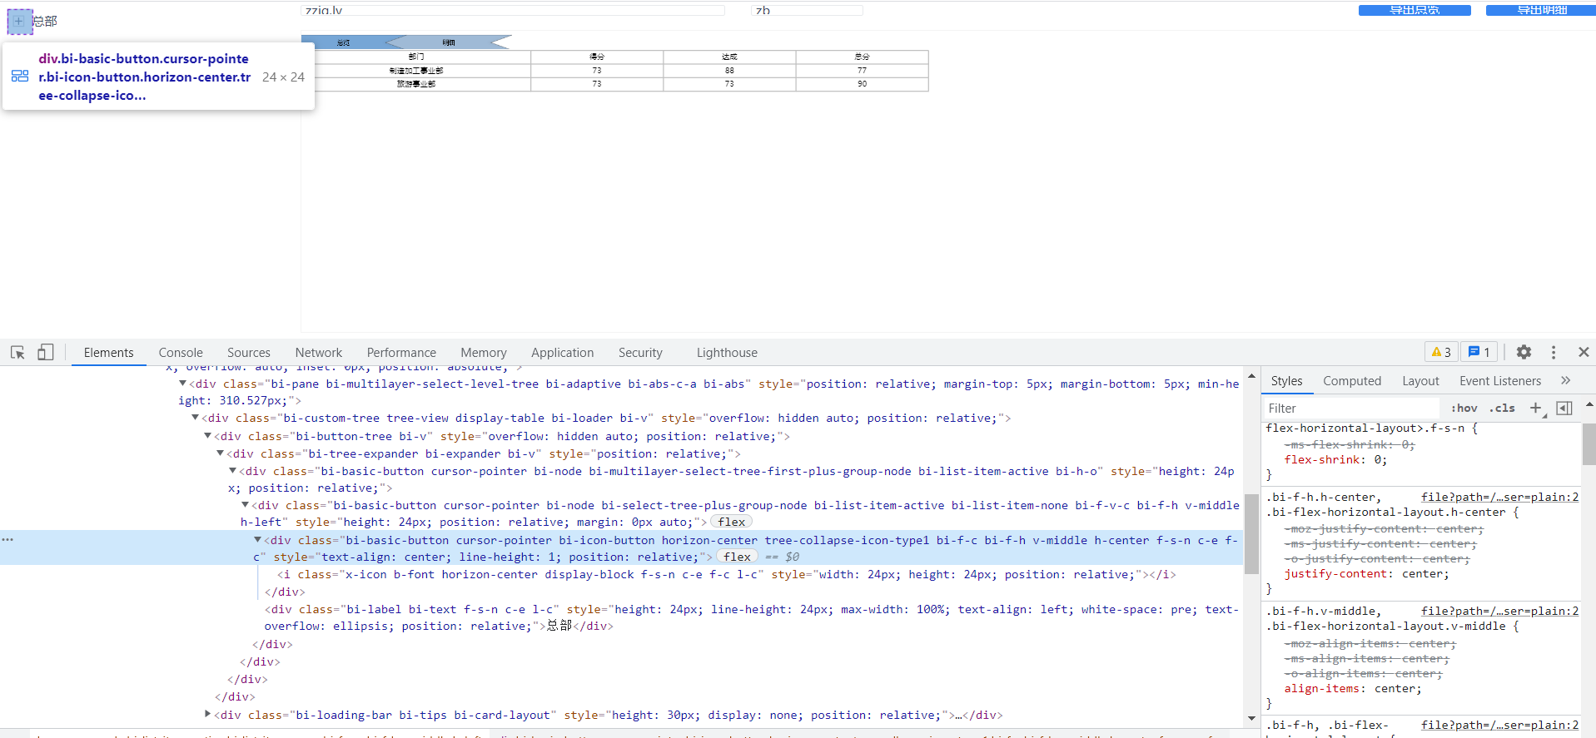Toggle the .cls class editor button
This screenshot has height=738, width=1596.
1502,409
